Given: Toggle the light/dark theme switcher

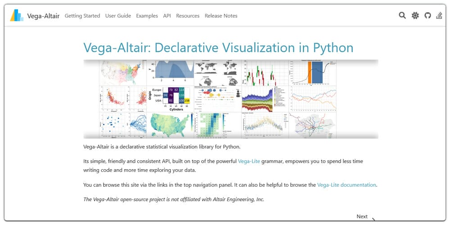Looking at the screenshot, I should click(415, 16).
